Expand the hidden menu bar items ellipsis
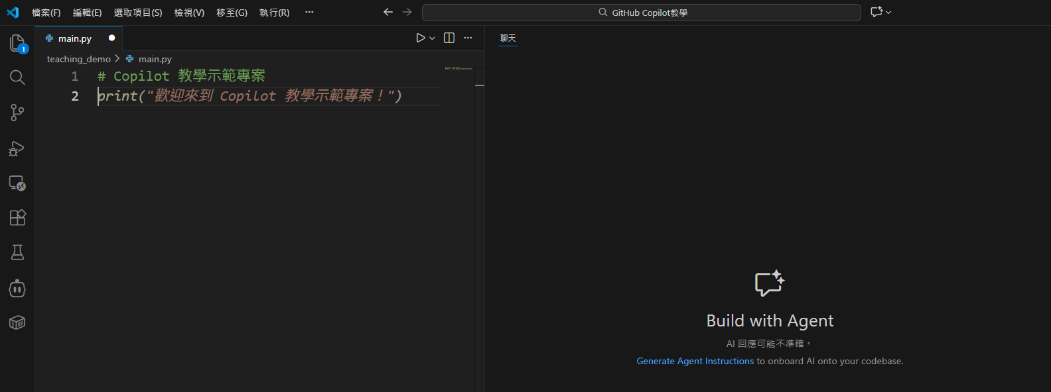This screenshot has height=392, width=1051. pyautogui.click(x=309, y=13)
